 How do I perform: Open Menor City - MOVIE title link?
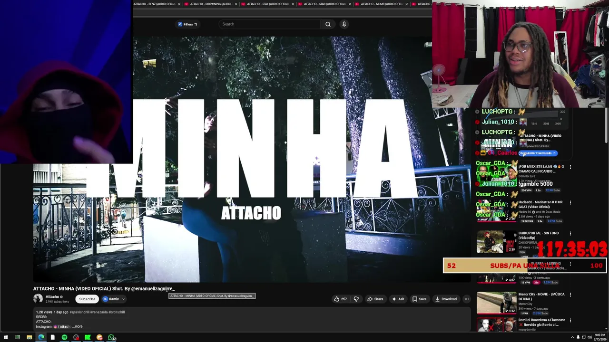541,296
